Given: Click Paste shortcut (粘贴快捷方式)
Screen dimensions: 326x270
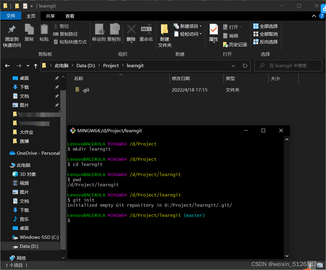Looking at the screenshot, I should coord(70,42).
